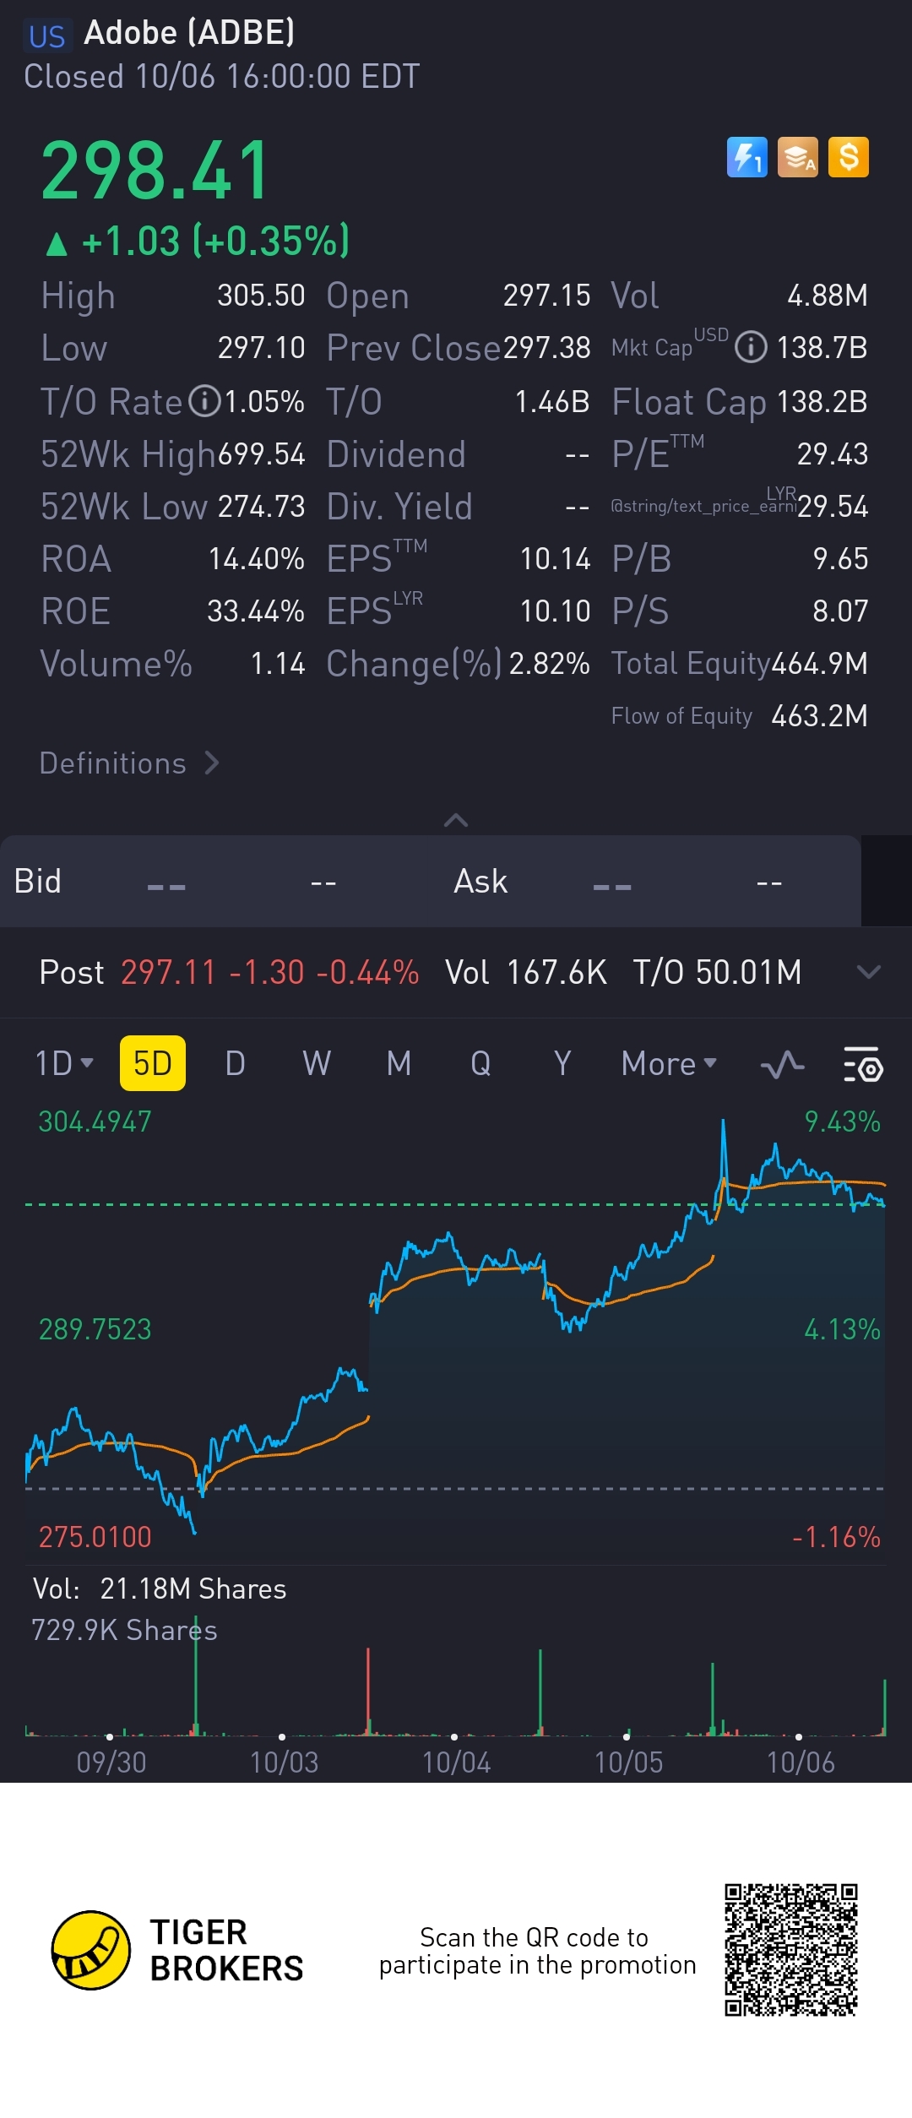Collapse the stock details panel chevron
912x2118 pixels.
coord(456,820)
